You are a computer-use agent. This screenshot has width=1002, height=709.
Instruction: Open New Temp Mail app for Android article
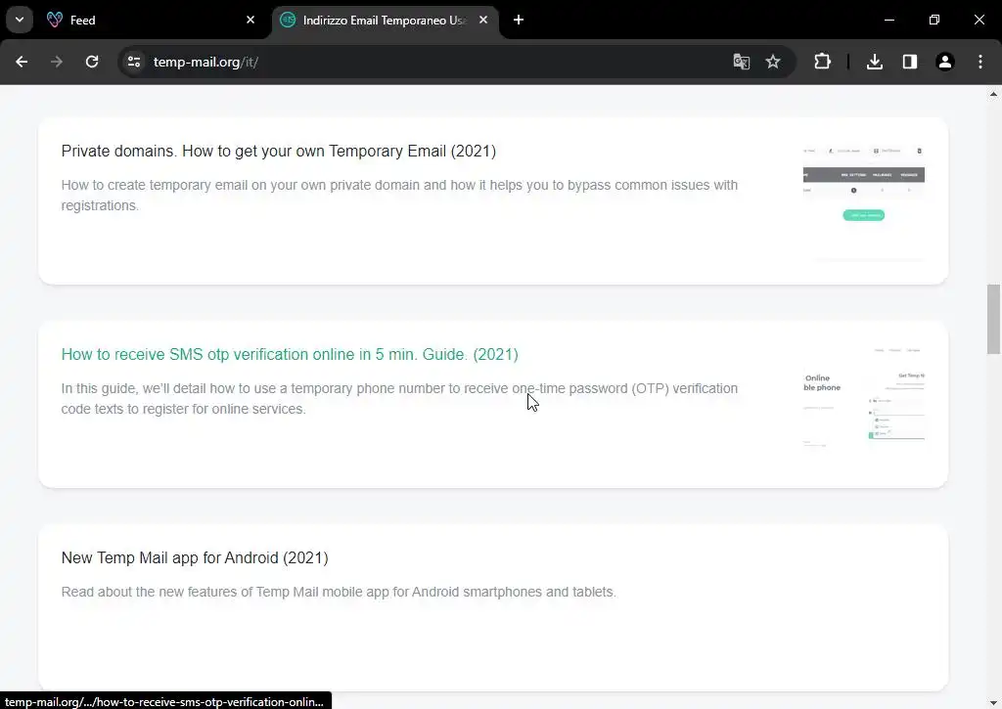[195, 557]
